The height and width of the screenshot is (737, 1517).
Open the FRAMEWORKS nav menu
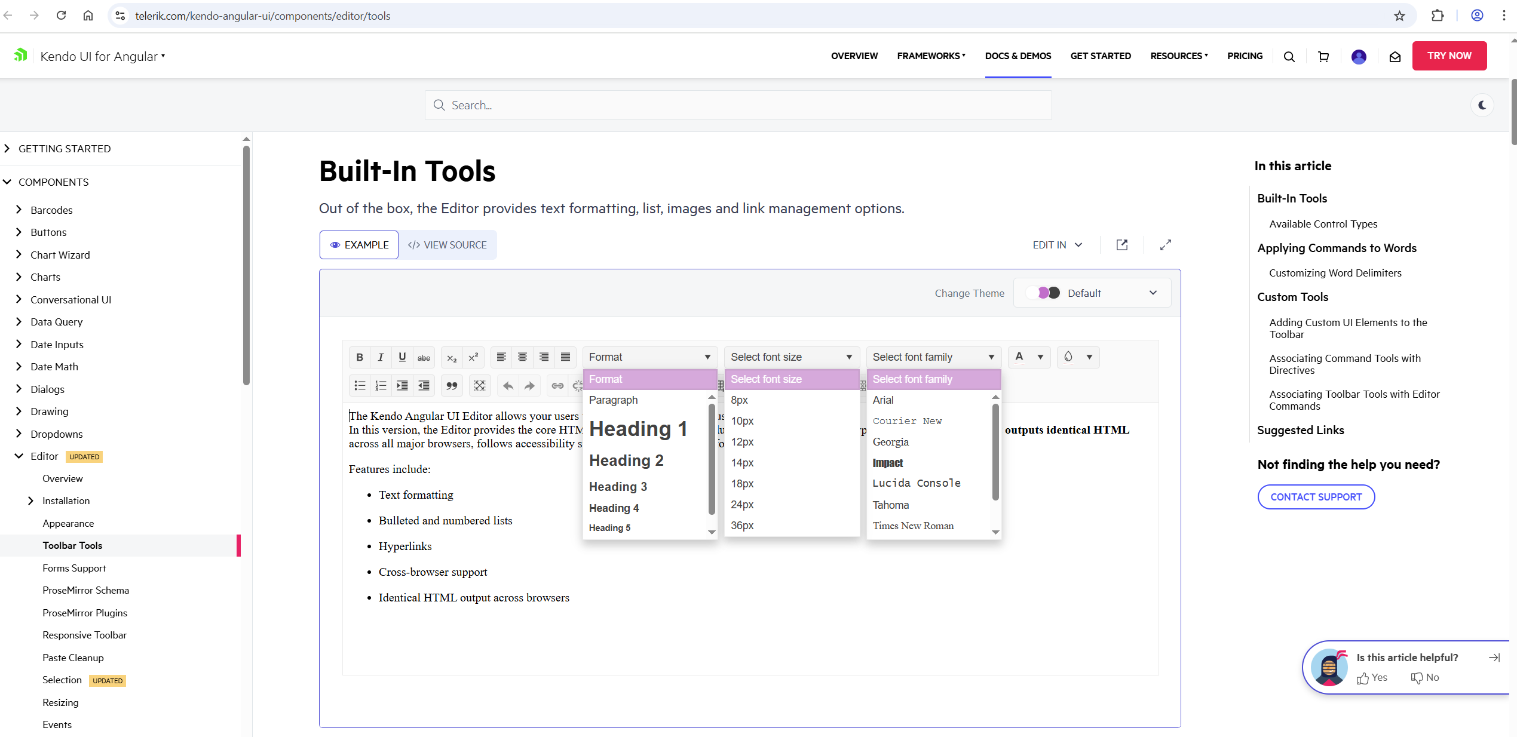coord(931,56)
